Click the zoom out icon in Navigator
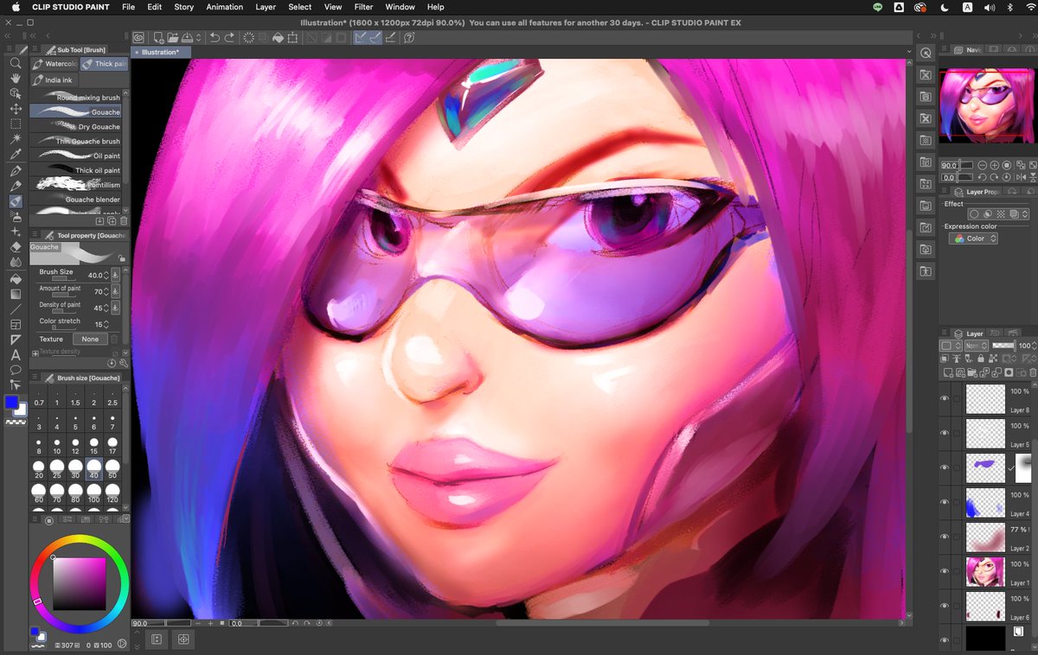Screen dimensions: 1038x655 (983, 165)
